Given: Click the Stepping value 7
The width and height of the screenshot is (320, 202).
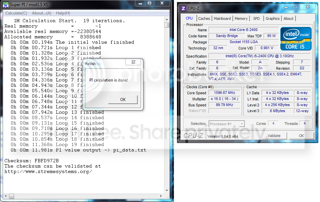Looking at the screenshot, I should 302,62.
